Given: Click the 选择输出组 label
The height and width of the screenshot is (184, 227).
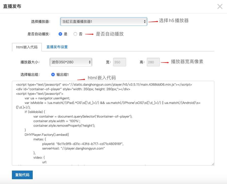Looking at the screenshot, I should point(30,75).
